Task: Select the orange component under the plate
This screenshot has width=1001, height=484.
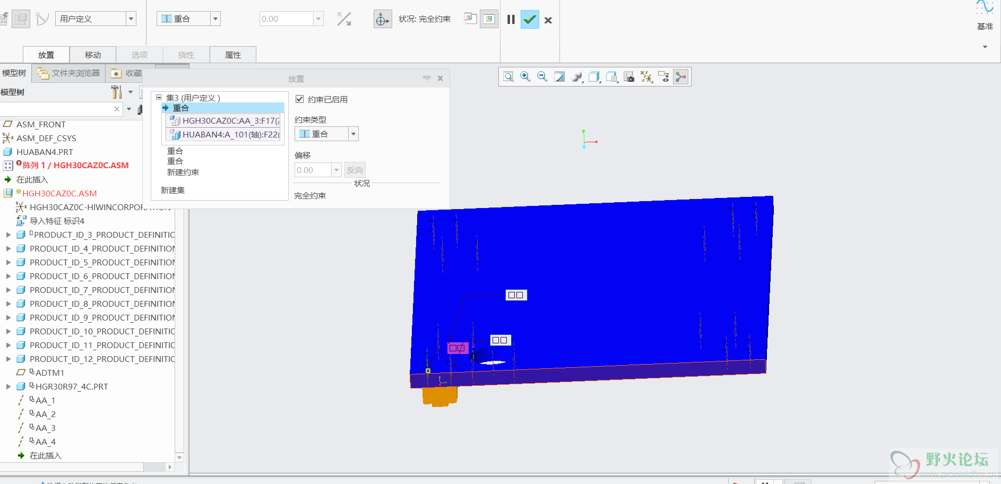Action: pyautogui.click(x=440, y=396)
